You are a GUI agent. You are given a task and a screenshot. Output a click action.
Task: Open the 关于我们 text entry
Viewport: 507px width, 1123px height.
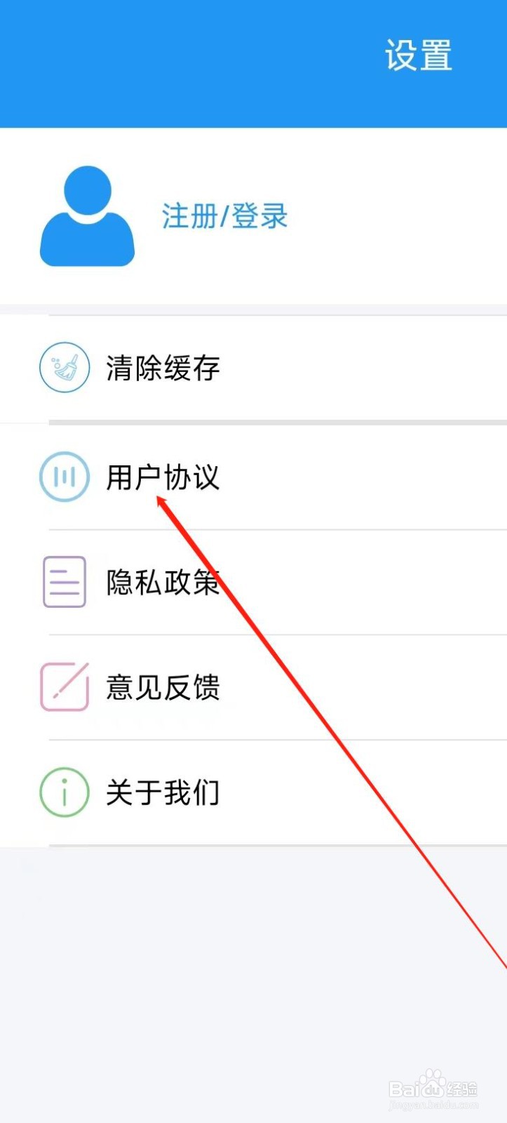(163, 792)
